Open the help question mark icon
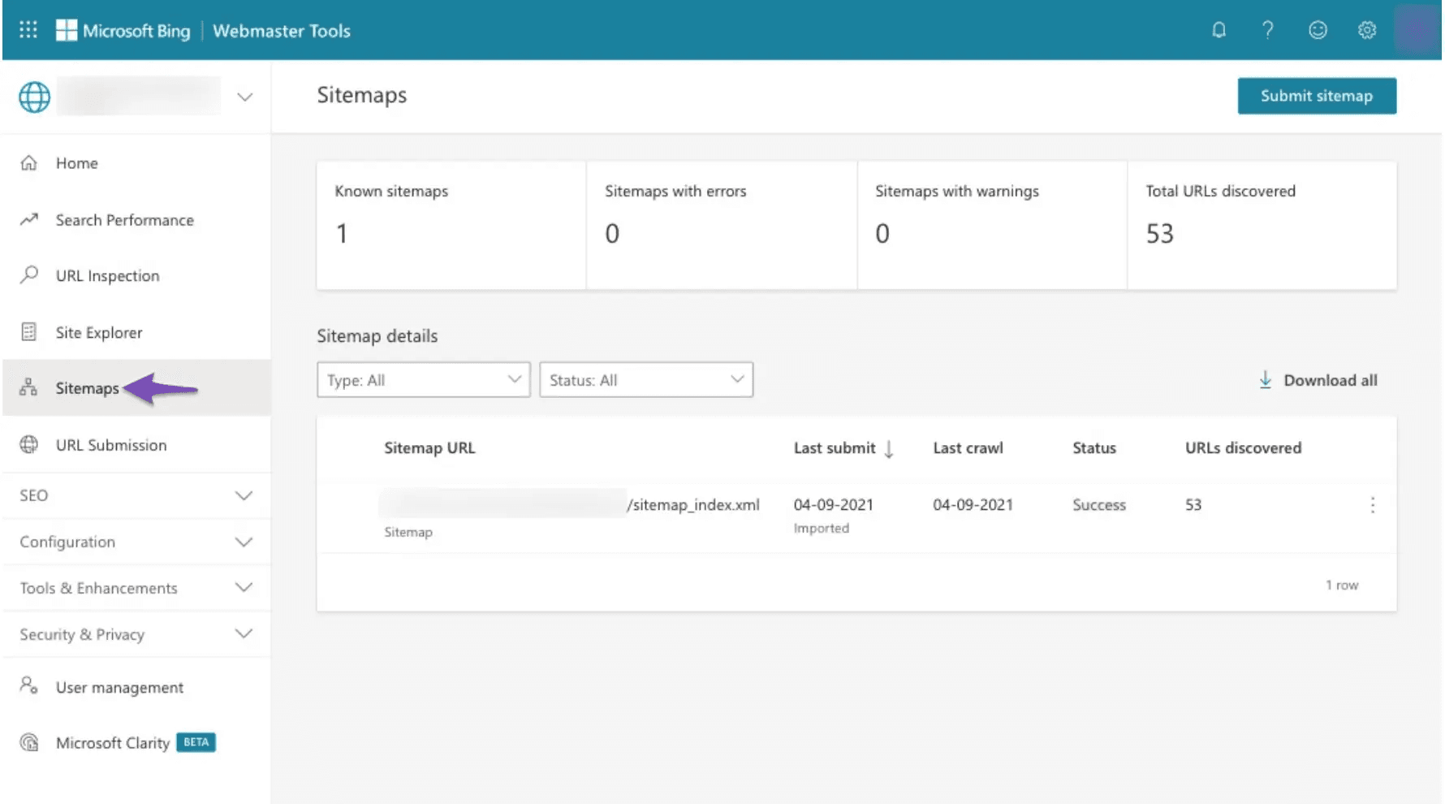 (x=1267, y=30)
